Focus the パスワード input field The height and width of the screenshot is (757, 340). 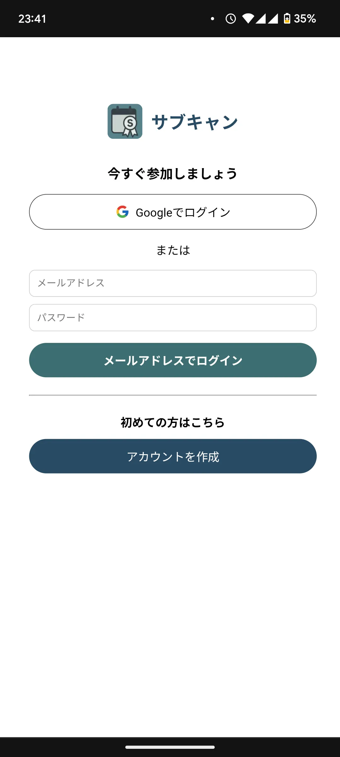click(x=173, y=318)
